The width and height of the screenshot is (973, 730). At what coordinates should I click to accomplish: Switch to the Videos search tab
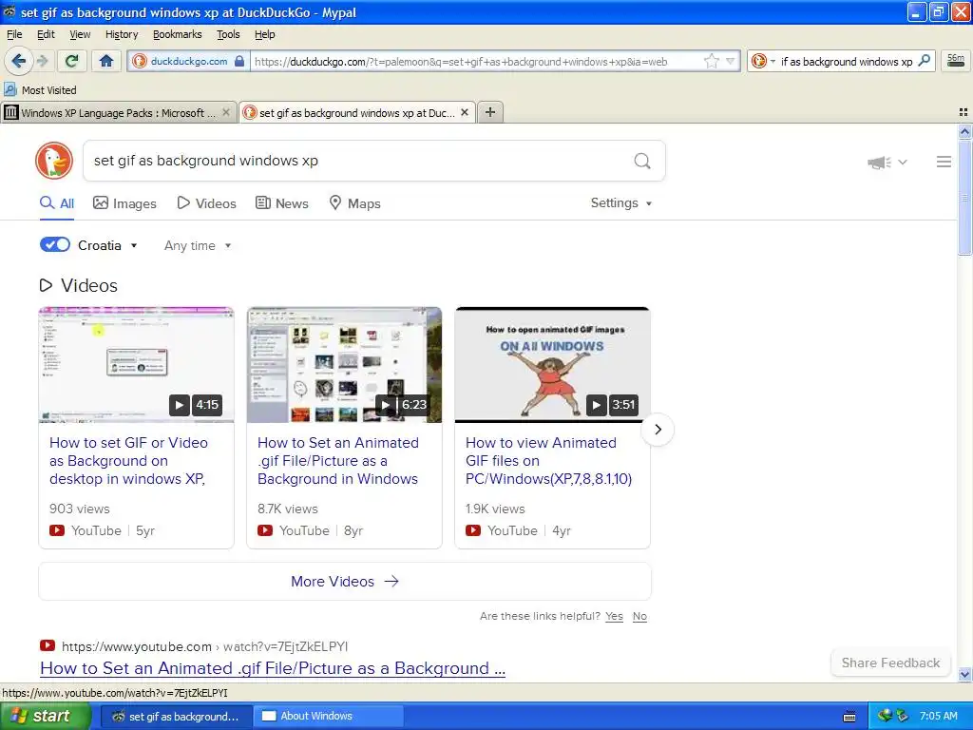pos(206,203)
